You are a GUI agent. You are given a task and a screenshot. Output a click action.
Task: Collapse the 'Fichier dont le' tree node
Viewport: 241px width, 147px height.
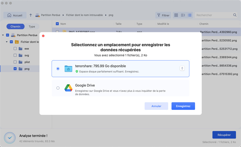click(x=7, y=42)
